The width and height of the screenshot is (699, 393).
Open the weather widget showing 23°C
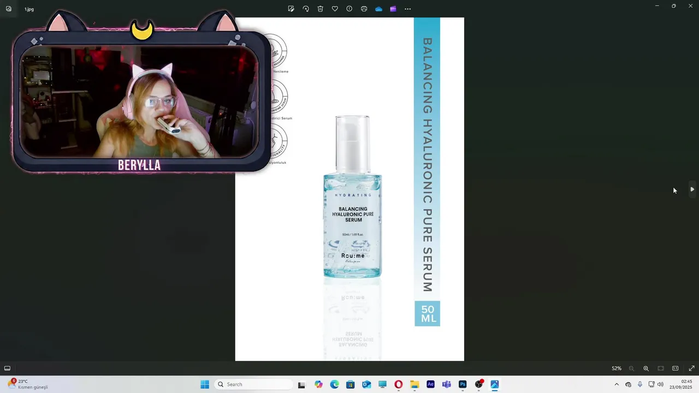click(27, 384)
